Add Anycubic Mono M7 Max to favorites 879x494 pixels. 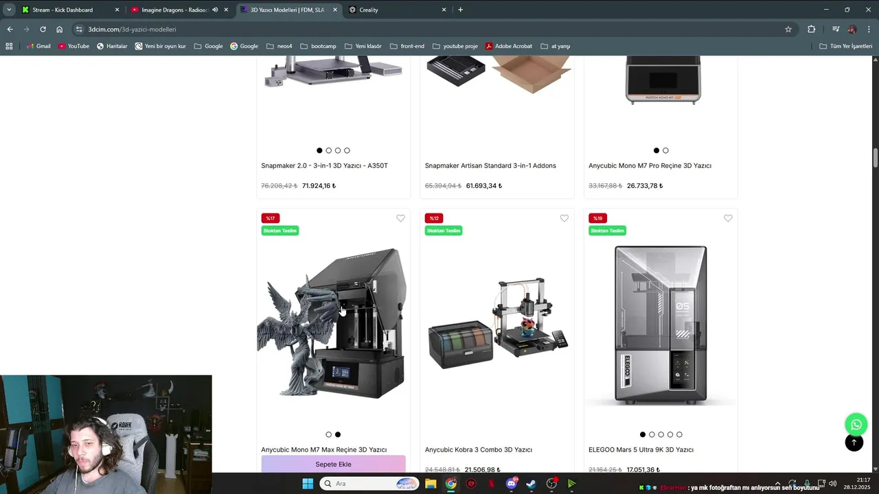coord(400,218)
